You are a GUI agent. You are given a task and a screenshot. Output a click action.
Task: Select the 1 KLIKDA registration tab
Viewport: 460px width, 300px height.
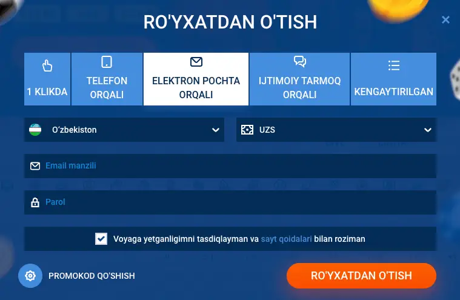coord(47,79)
